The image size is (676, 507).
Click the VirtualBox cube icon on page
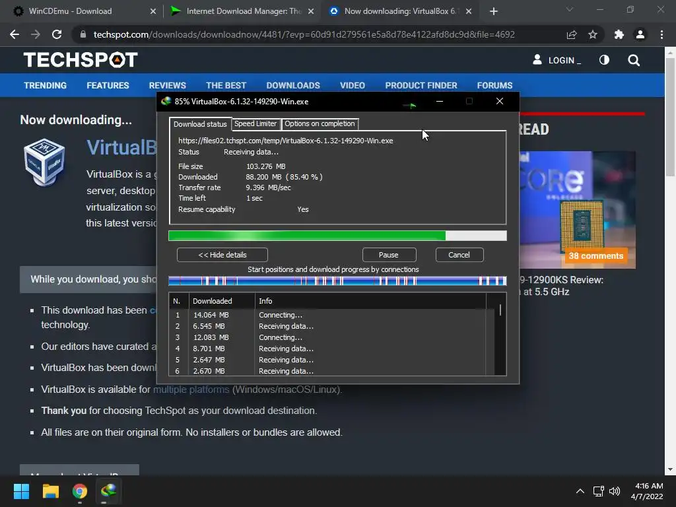tap(44, 162)
